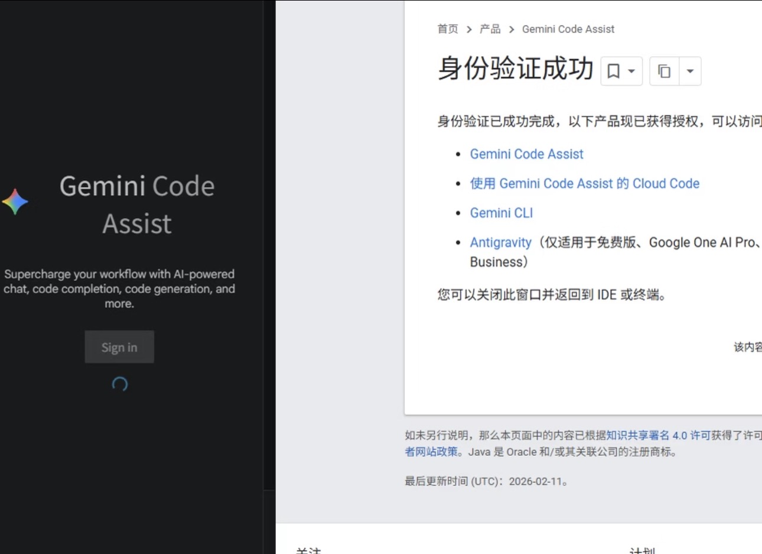Click the Gemini Code Assist panel title

137,205
